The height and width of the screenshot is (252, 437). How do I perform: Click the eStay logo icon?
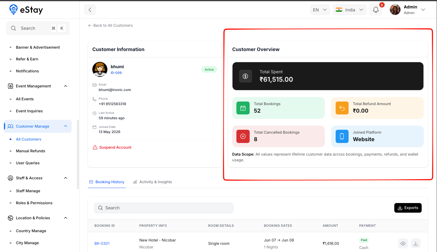pyautogui.click(x=13, y=10)
